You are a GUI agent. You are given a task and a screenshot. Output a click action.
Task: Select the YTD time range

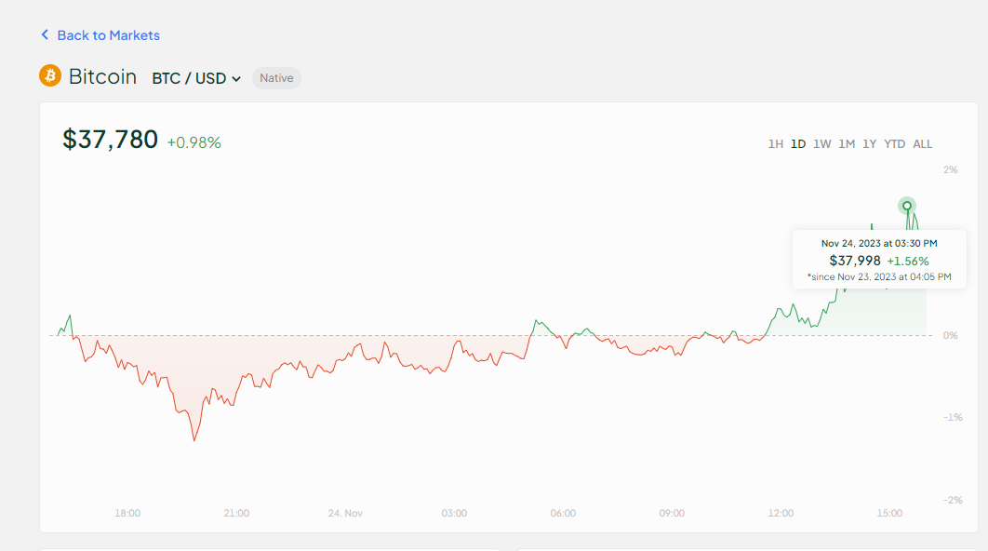tap(895, 143)
